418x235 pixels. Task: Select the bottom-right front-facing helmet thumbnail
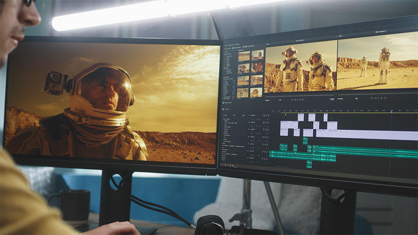click(256, 92)
